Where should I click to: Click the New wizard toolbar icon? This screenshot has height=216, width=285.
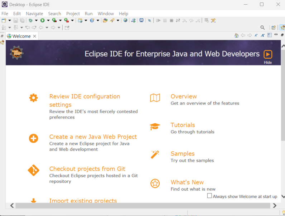[x=4, y=20]
